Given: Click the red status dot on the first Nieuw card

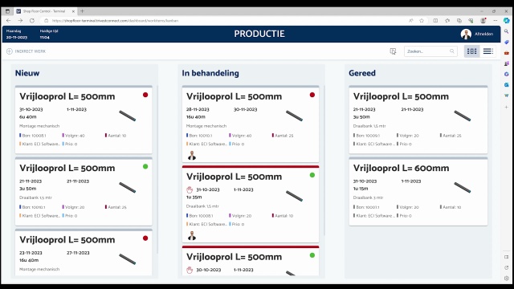Looking at the screenshot, I should coord(145,95).
